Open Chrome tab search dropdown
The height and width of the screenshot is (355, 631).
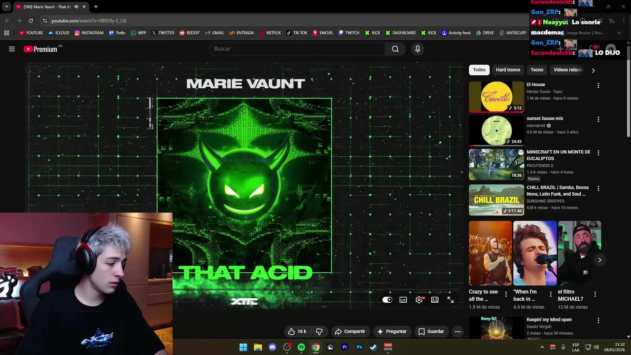coord(6,7)
